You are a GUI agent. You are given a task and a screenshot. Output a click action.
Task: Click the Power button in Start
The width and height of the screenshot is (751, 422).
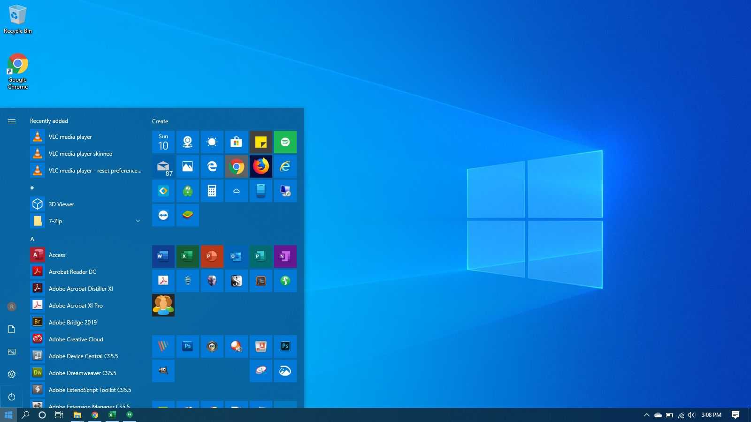tap(12, 397)
